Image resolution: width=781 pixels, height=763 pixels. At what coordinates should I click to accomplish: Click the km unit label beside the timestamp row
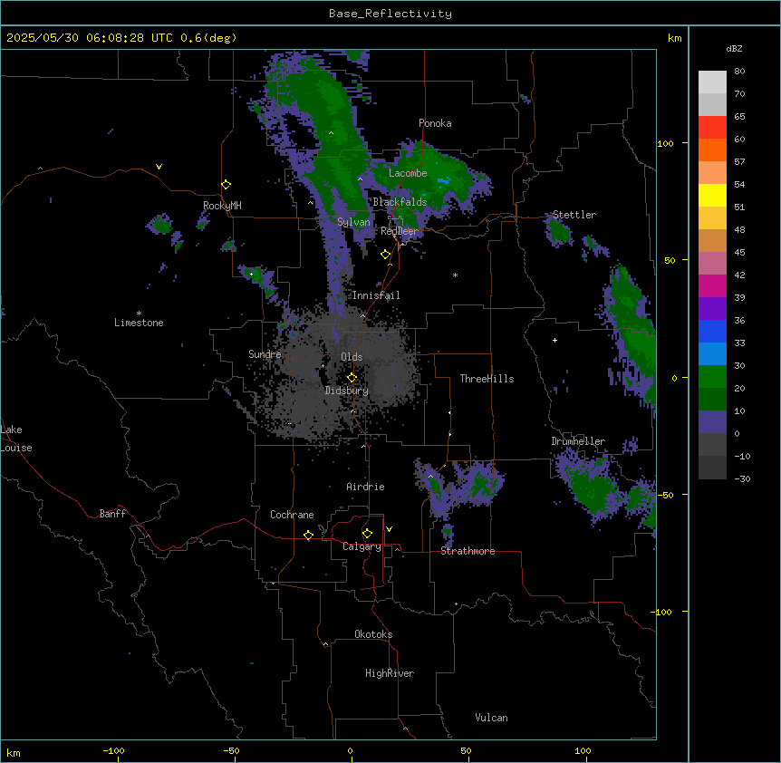[x=674, y=38]
